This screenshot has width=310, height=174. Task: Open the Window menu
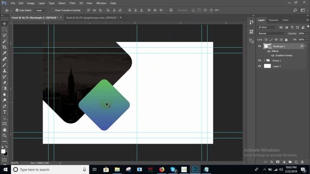101,3
